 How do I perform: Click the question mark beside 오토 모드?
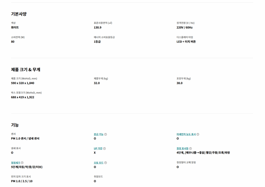tap(106, 163)
